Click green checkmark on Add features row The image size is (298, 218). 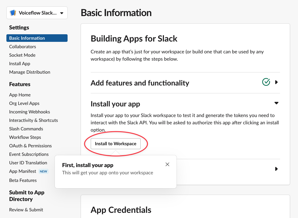tap(266, 82)
